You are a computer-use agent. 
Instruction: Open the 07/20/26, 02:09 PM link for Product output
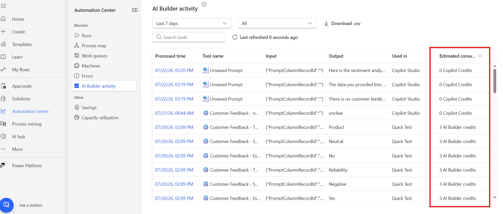(x=174, y=127)
